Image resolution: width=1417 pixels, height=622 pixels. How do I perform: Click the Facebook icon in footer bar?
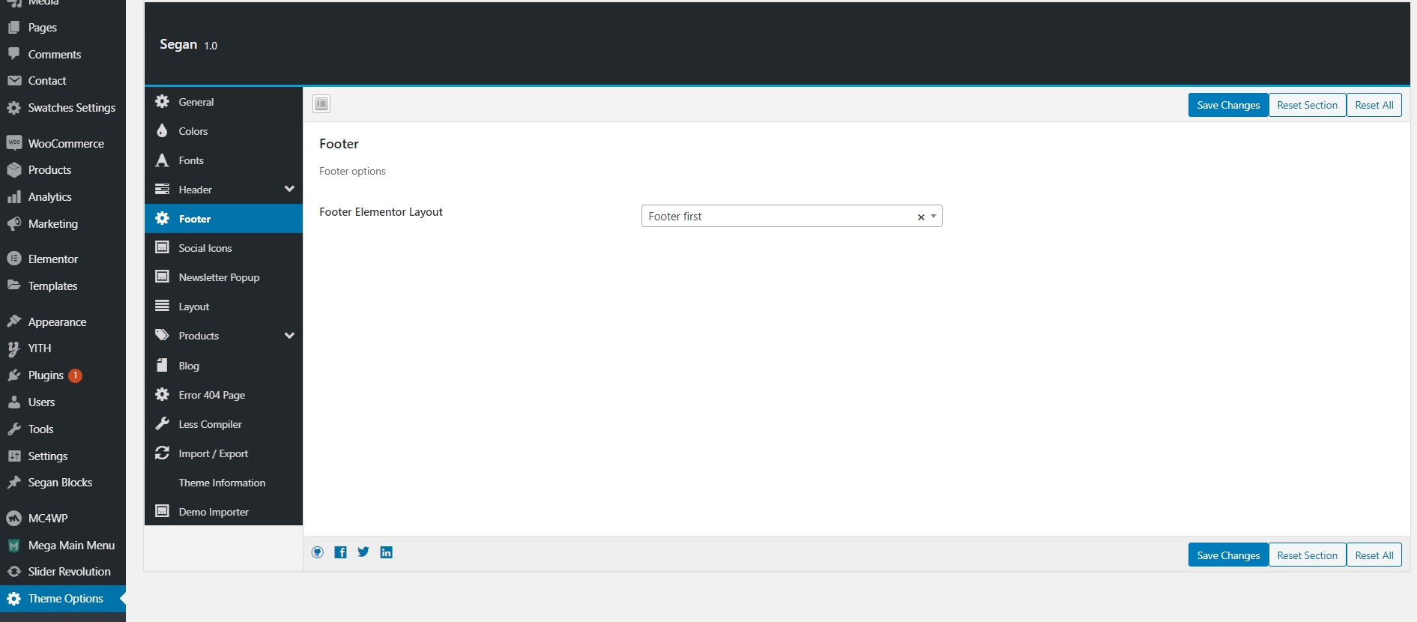[340, 552]
